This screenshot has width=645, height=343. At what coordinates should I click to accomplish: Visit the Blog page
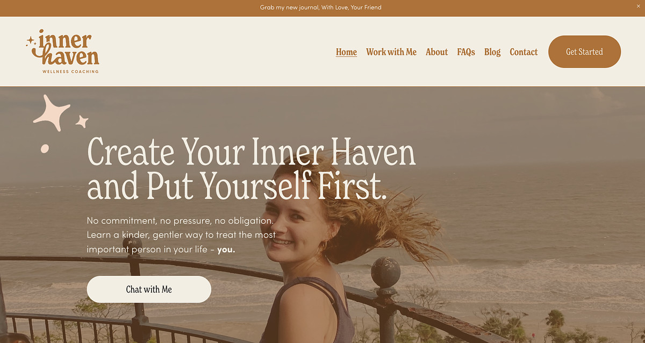pyautogui.click(x=492, y=52)
